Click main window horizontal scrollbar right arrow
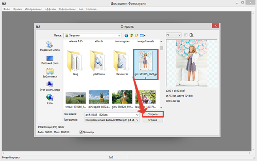257x161 pixels. (249, 153)
